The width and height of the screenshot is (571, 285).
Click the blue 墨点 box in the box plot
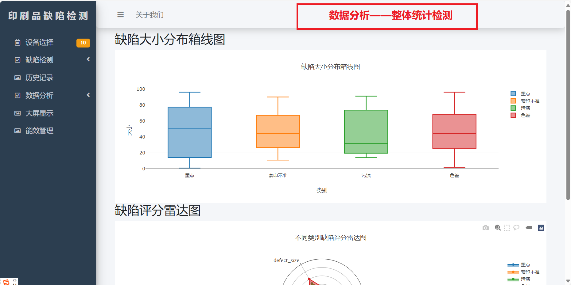[x=190, y=132]
